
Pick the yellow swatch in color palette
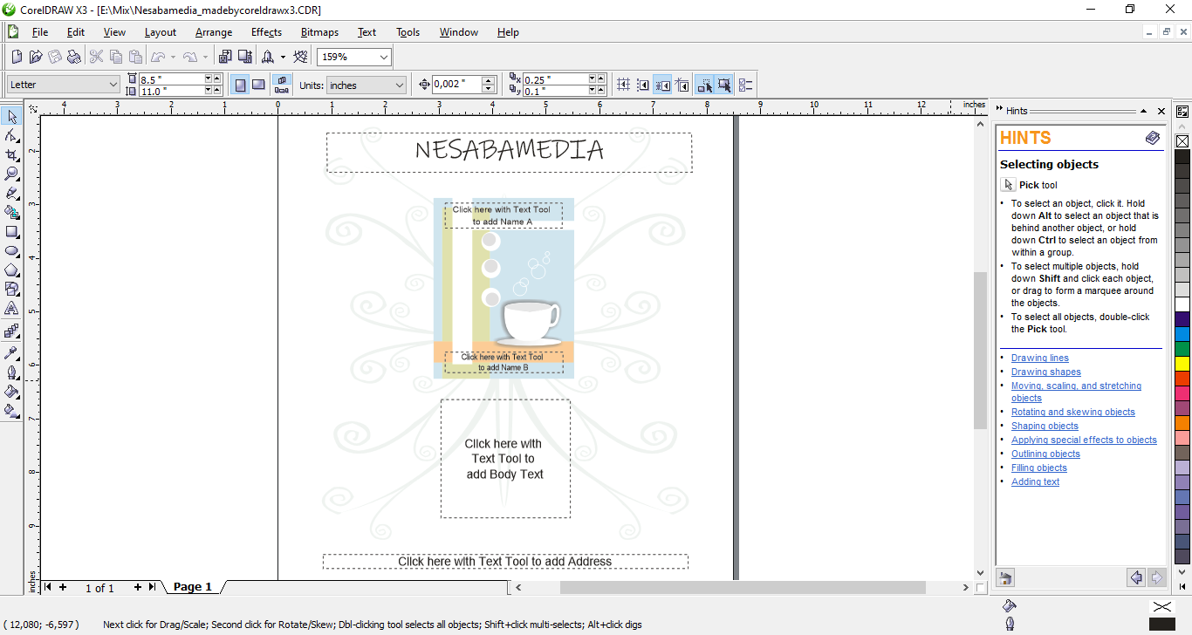(x=1182, y=363)
